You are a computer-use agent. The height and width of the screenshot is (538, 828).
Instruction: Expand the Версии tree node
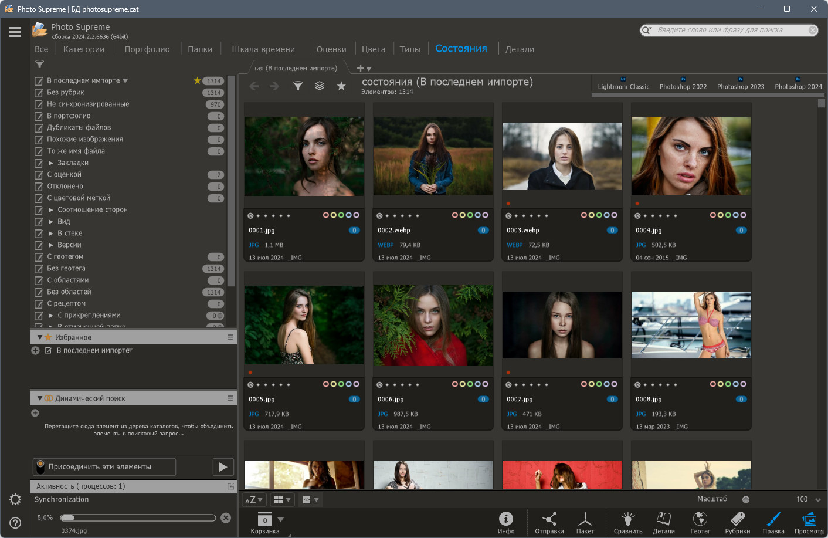click(51, 245)
